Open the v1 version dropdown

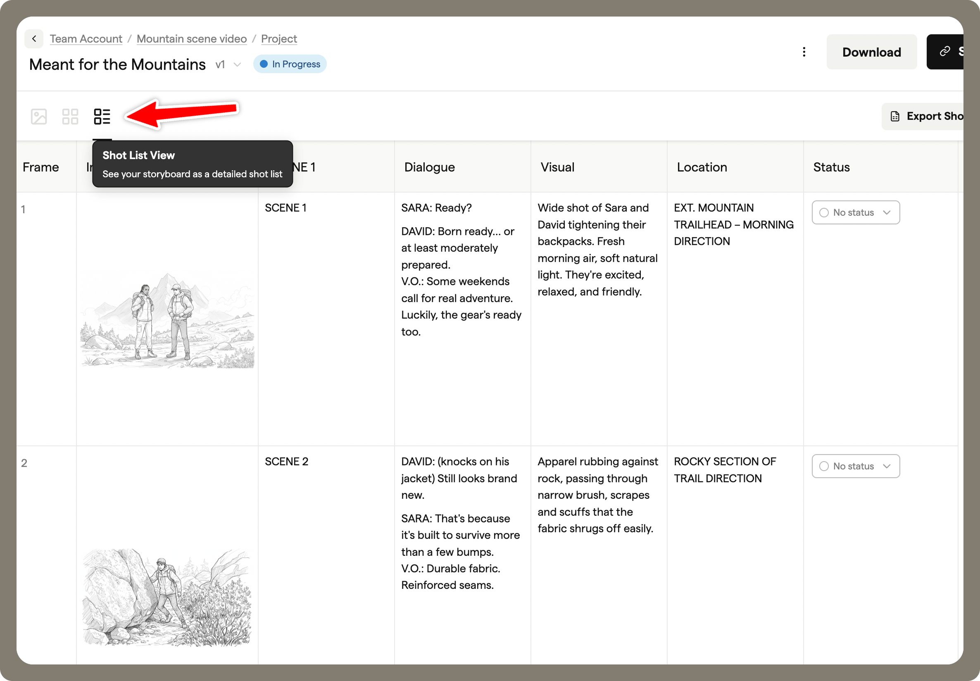coord(237,64)
